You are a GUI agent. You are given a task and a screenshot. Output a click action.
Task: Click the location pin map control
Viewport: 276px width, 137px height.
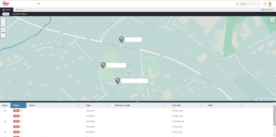click(x=3, y=36)
